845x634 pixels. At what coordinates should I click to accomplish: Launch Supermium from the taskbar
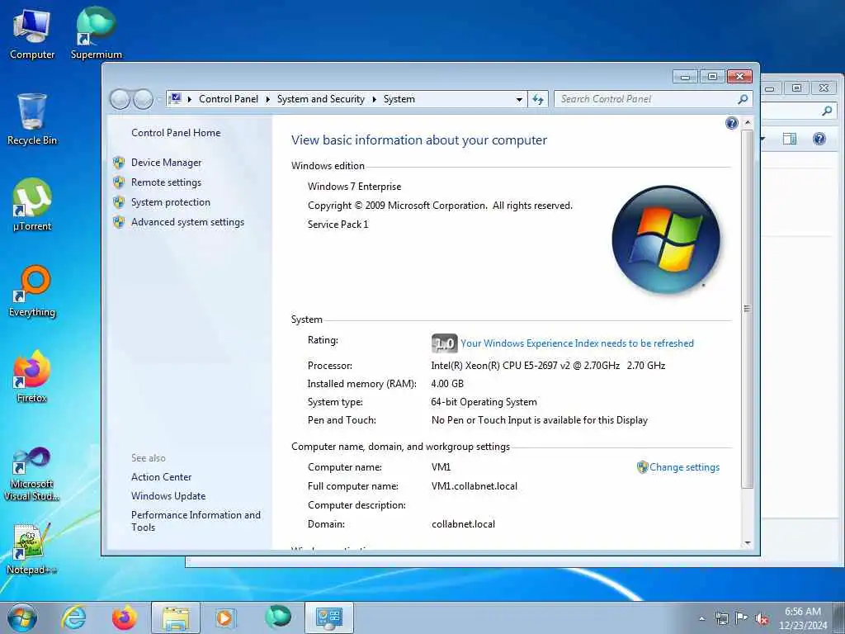pos(278,617)
